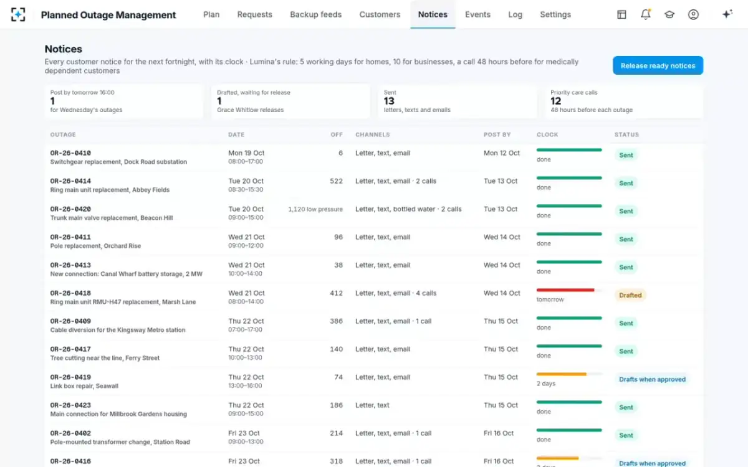Click the Planned Outage Management title

(108, 15)
